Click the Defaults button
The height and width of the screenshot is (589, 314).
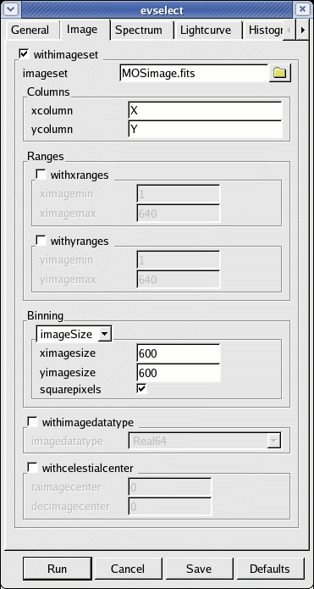(270, 569)
